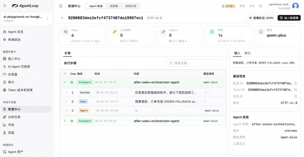Open Token 成本和效率 in sidebar
This screenshot has height=157, width=304.
point(26,90)
